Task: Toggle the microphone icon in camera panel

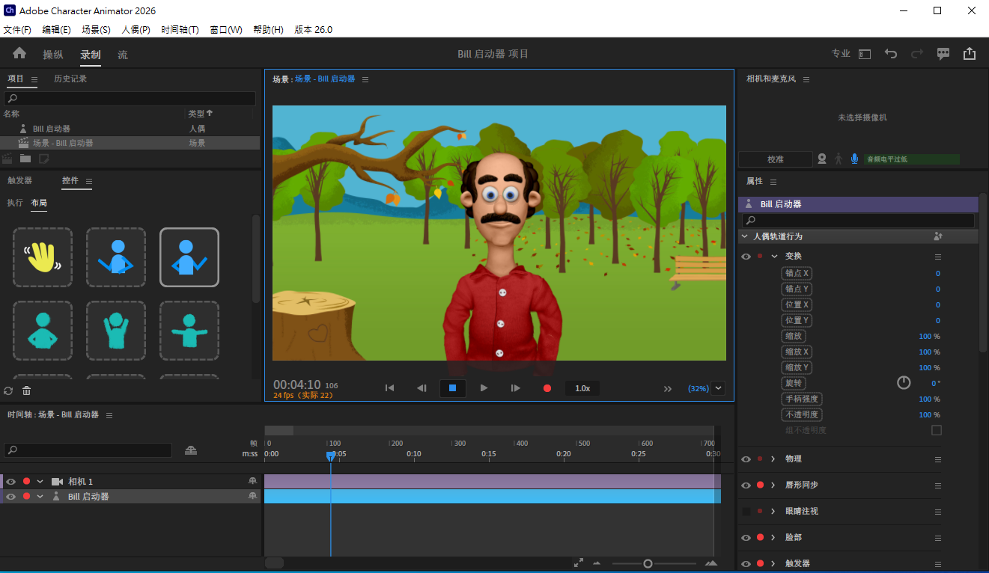Action: point(854,159)
